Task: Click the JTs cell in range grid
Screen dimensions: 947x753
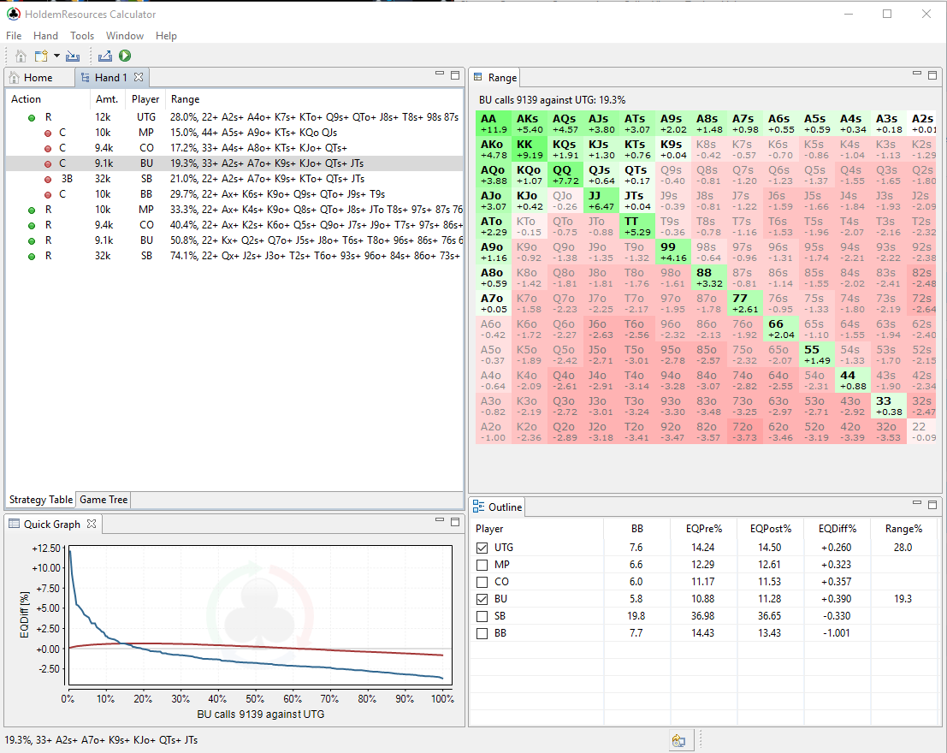Action: coord(637,200)
